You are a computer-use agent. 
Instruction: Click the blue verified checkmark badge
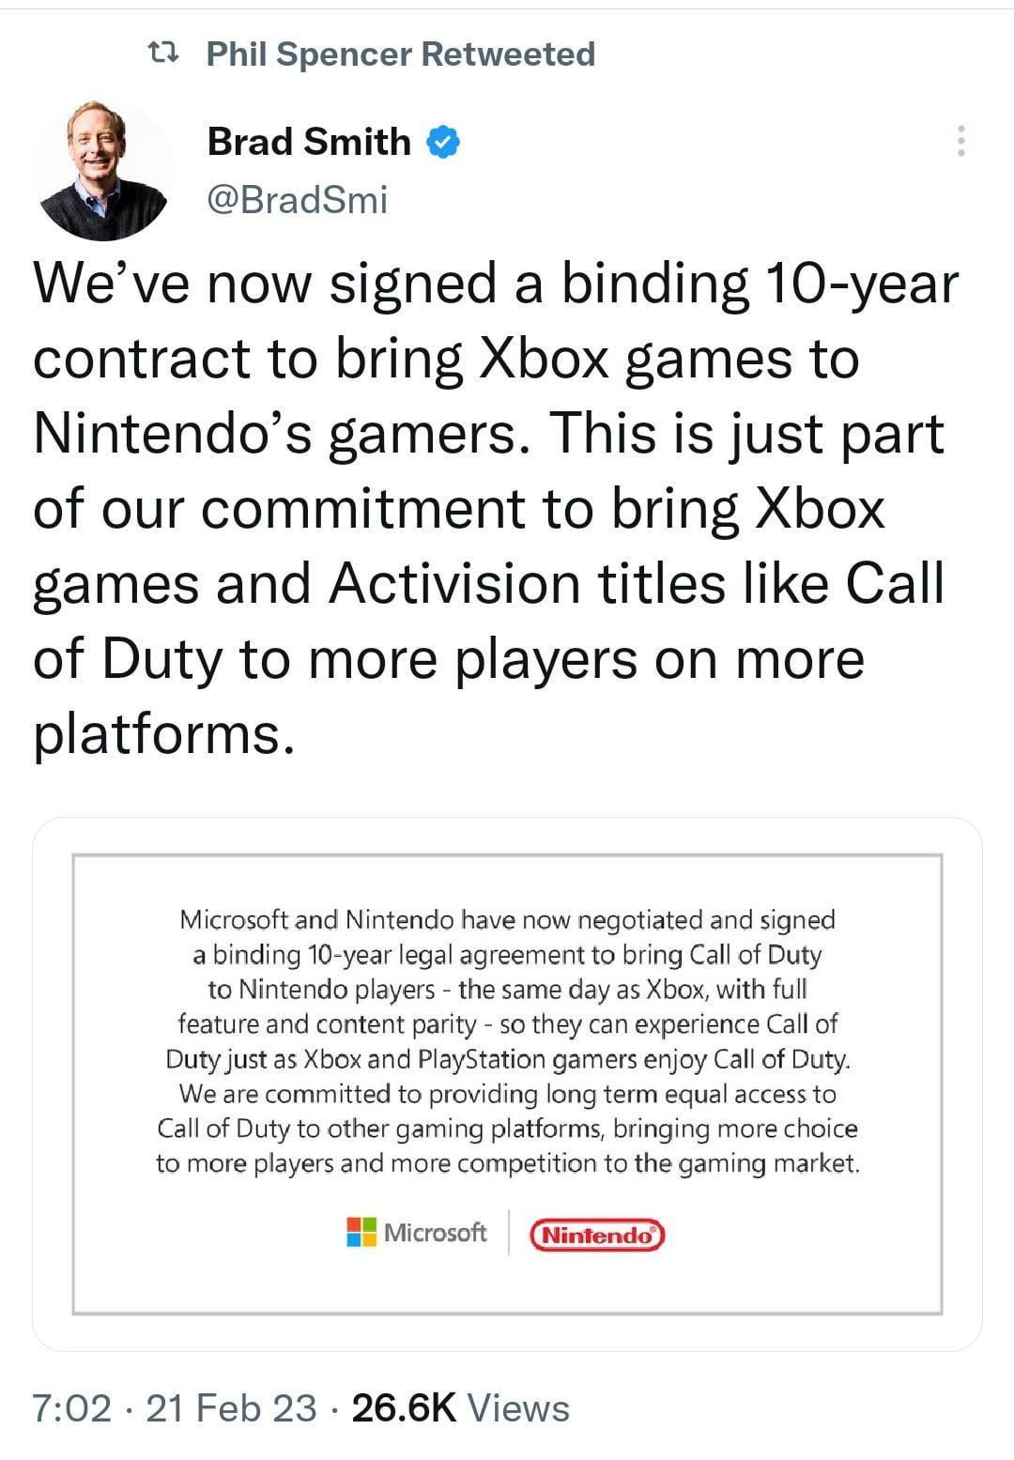[x=443, y=143]
